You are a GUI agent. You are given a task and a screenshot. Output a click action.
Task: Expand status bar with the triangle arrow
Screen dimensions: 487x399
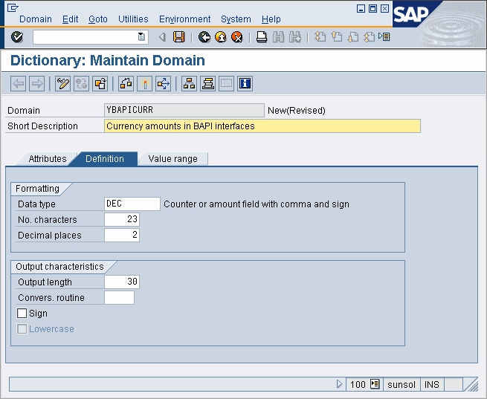339,384
